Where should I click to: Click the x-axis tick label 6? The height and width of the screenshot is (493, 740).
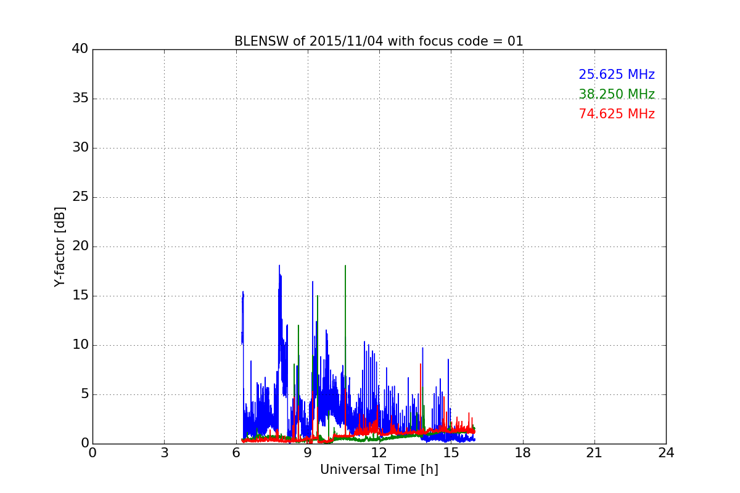point(236,453)
